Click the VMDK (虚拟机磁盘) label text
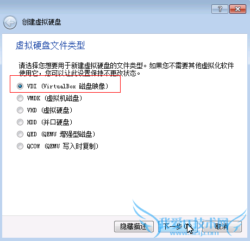The width and height of the screenshot is (250, 241). [x=54, y=98]
